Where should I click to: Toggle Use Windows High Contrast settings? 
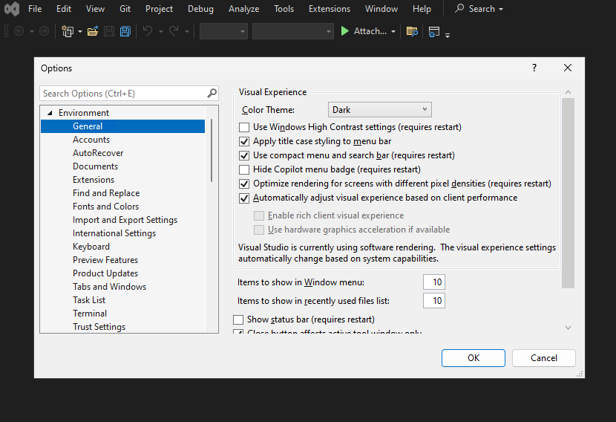[244, 127]
